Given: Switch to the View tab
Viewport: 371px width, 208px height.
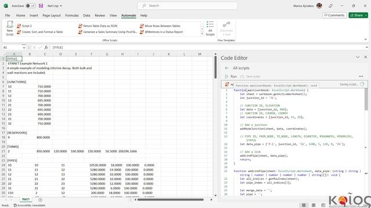Looking at the screenshot, I should tap(113, 16).
